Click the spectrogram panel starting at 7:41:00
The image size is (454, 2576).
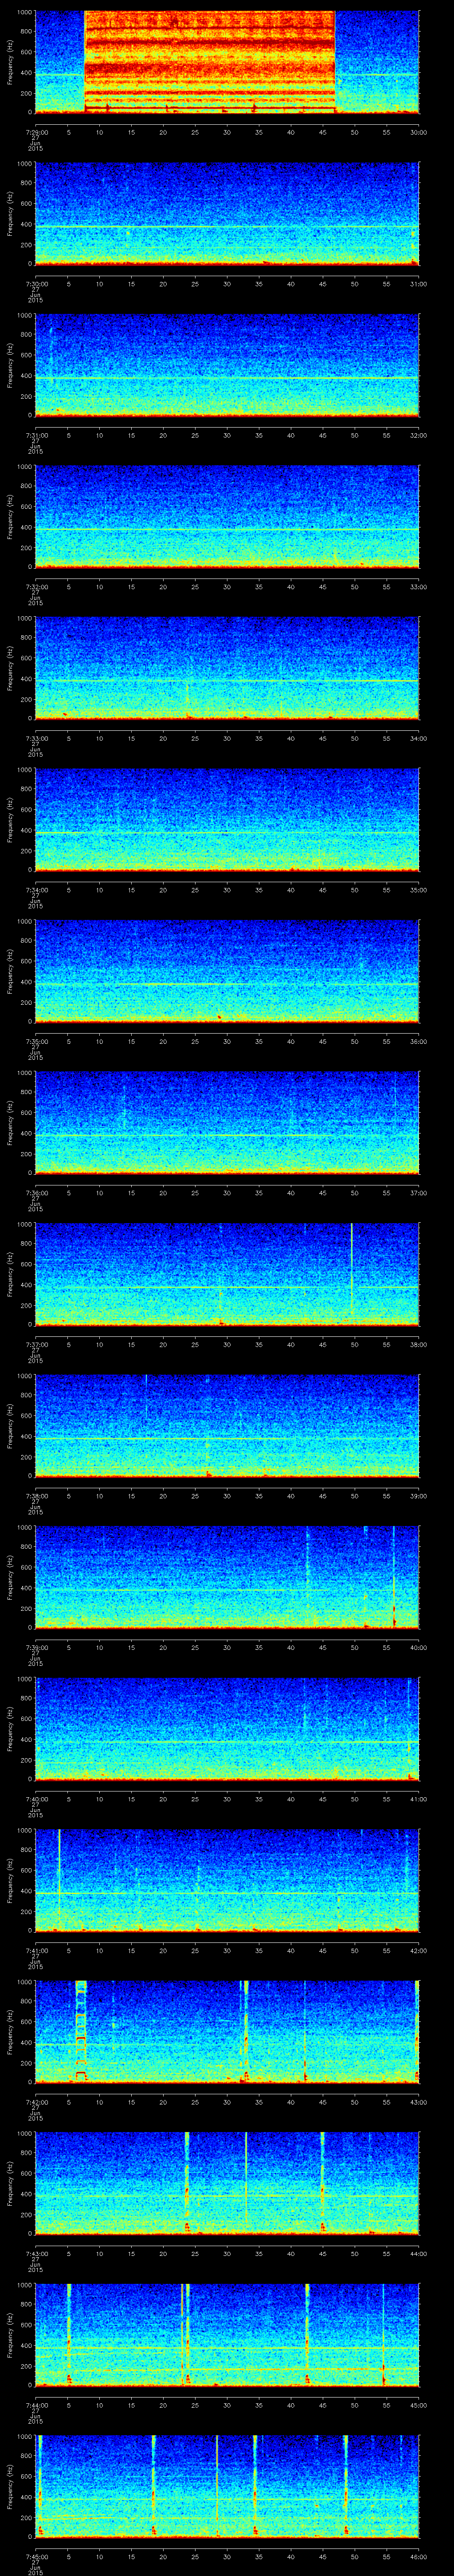pos(227,1880)
